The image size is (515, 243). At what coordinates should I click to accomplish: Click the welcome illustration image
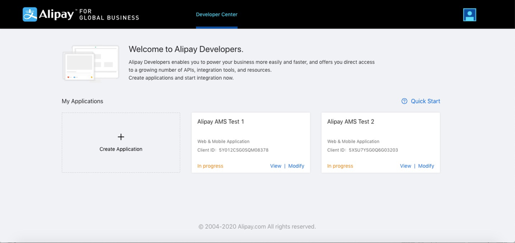91,64
